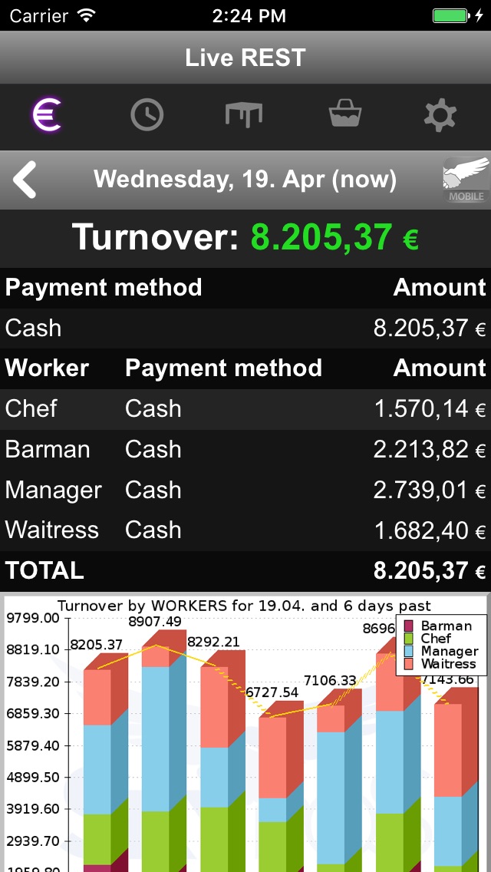491x872 pixels.
Task: Tap the chart bar labeled 8292.21
Action: (x=222, y=762)
